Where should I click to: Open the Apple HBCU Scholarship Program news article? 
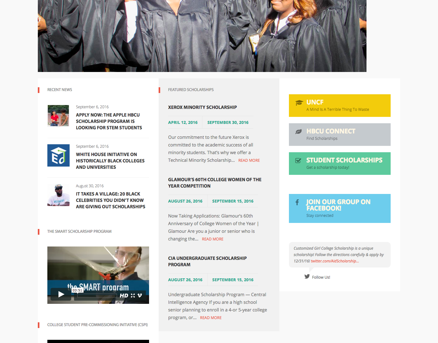click(109, 121)
